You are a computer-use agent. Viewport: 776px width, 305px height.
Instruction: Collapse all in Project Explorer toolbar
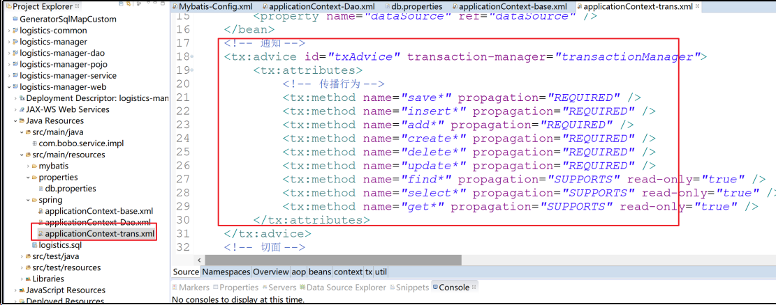tap(121, 4)
